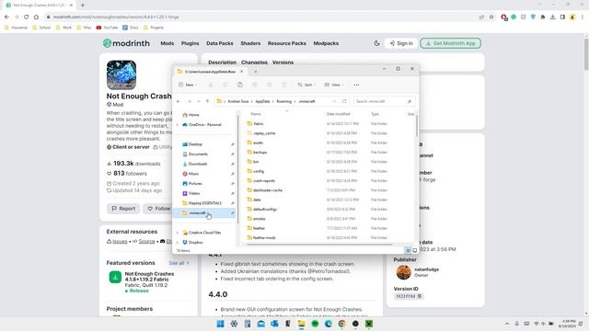Viewport: 589px width, 331px height.
Task: Open View menu in File Explorer
Action: [334, 85]
